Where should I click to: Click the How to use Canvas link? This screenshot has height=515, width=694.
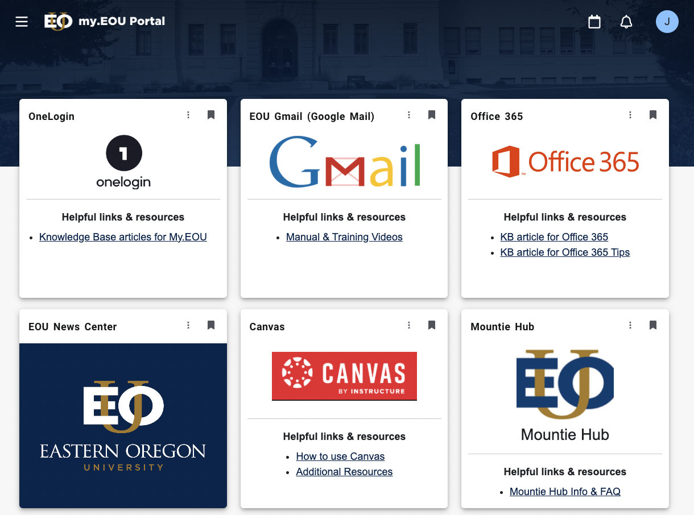340,456
